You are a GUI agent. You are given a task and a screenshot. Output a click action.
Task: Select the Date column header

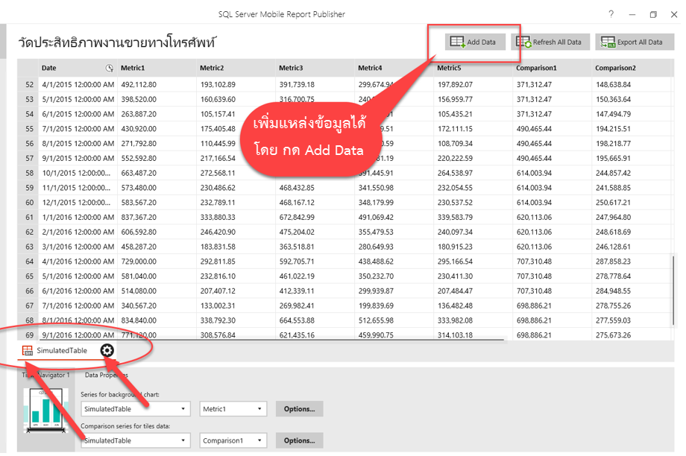[x=48, y=68]
